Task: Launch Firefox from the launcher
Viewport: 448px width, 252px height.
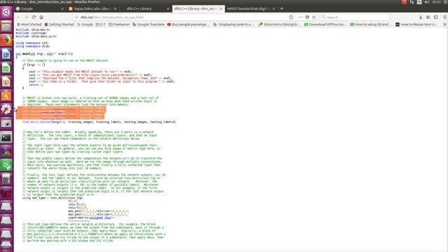Action: point(6,40)
